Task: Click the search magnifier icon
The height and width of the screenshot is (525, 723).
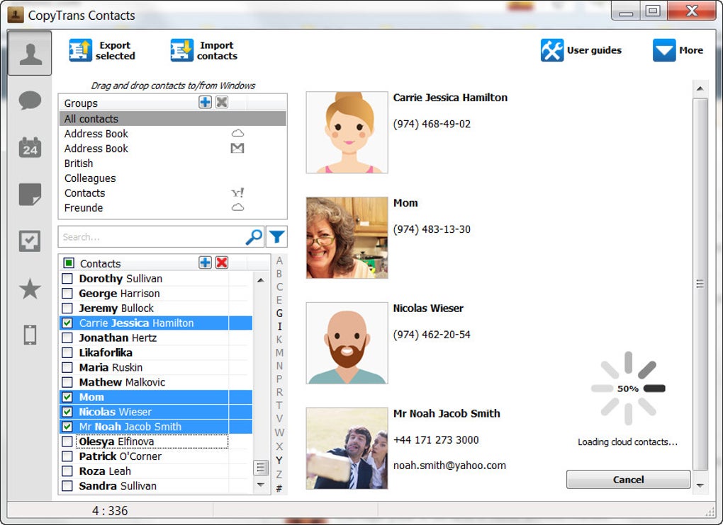Action: (x=254, y=237)
